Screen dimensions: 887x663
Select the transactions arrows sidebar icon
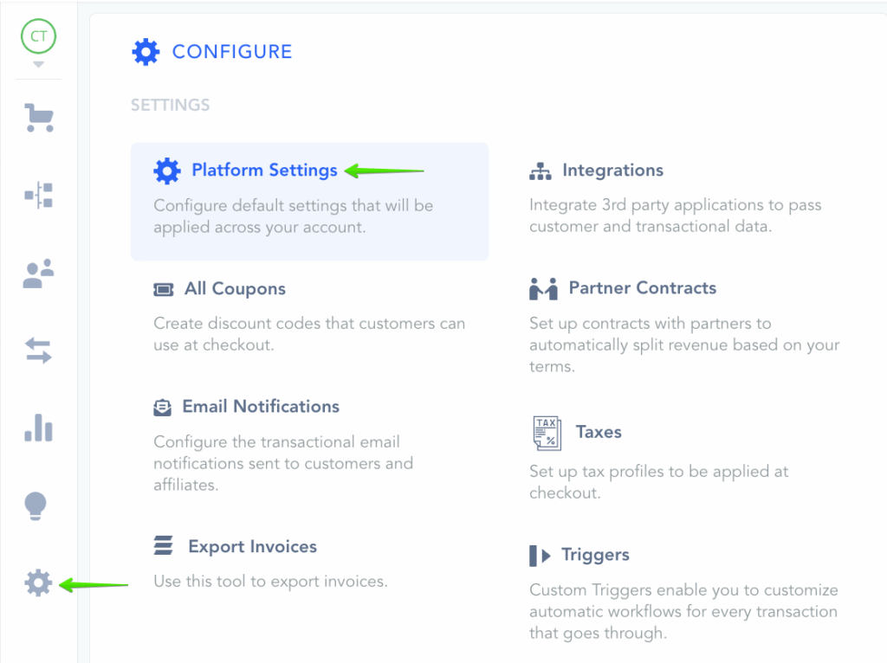point(39,351)
